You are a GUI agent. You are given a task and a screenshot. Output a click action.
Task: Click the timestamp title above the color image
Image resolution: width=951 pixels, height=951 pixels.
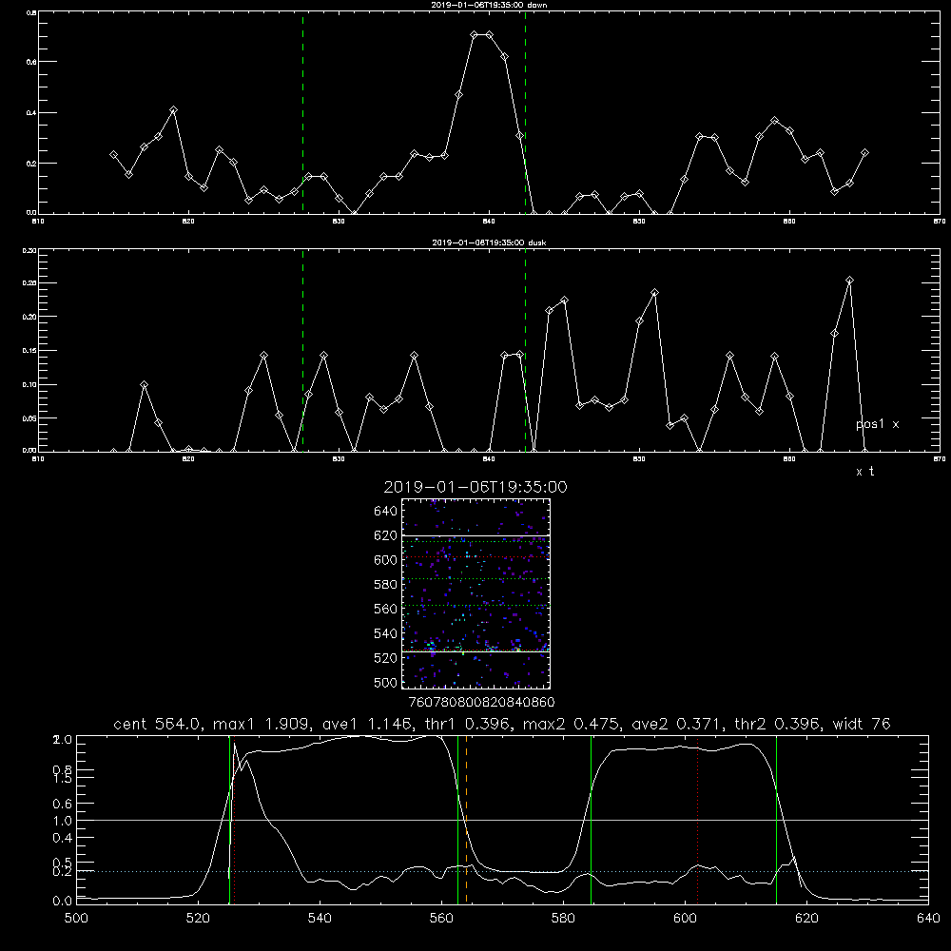475,487
